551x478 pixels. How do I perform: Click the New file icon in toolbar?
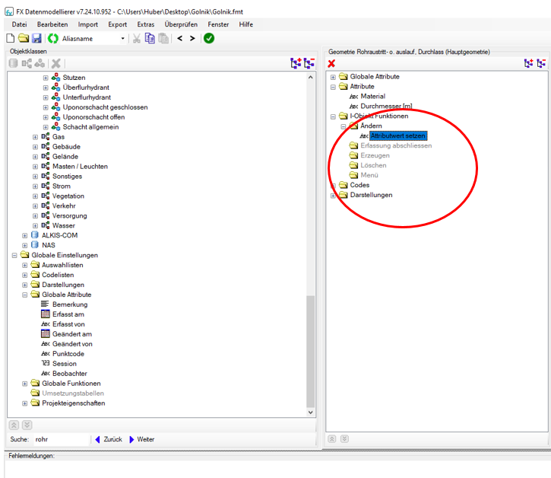pyautogui.click(x=10, y=38)
